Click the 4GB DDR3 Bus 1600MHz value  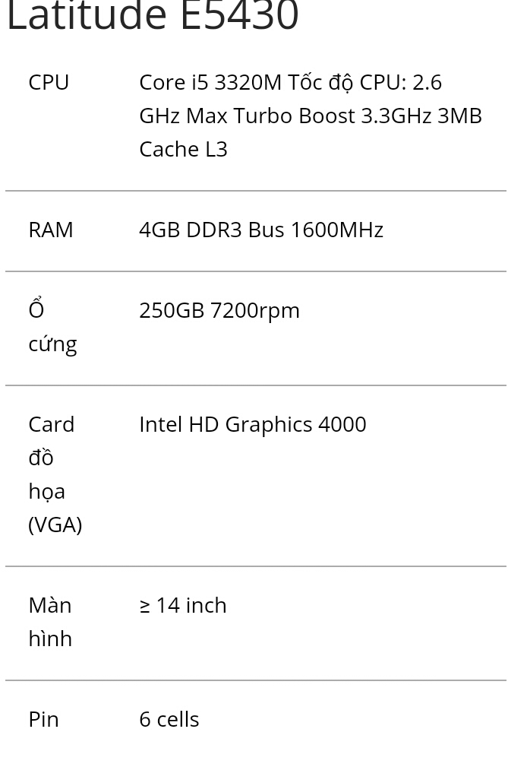click(261, 230)
